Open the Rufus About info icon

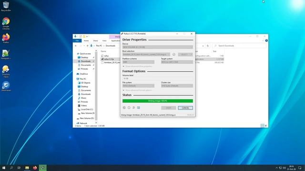click(x=129, y=108)
